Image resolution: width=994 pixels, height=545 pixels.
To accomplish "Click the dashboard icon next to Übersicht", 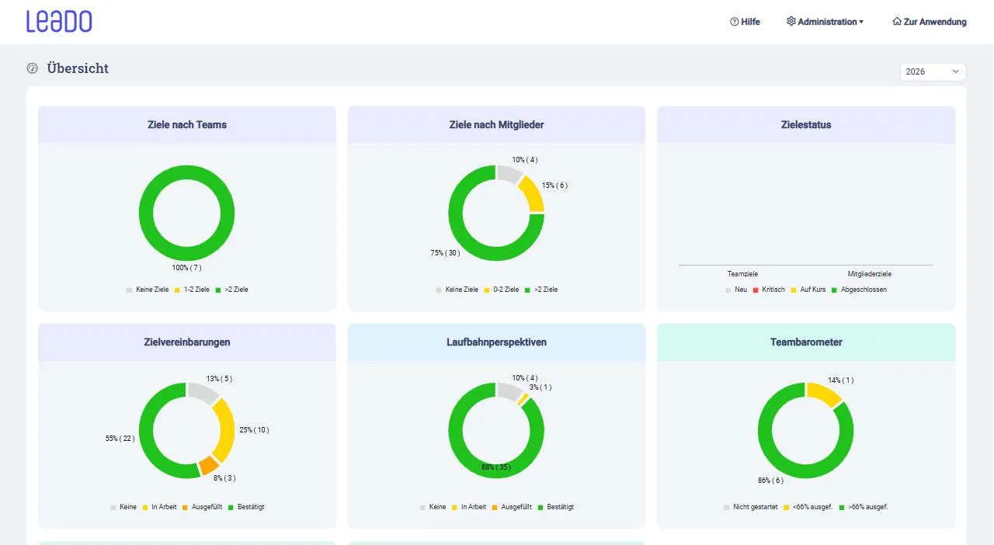I will coord(33,68).
